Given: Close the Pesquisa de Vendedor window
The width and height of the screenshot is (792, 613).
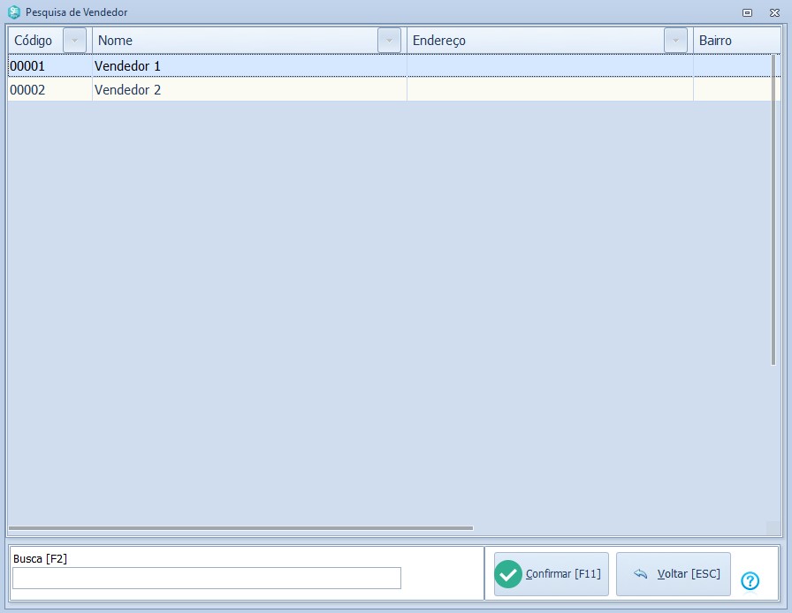Looking at the screenshot, I should [x=774, y=12].
